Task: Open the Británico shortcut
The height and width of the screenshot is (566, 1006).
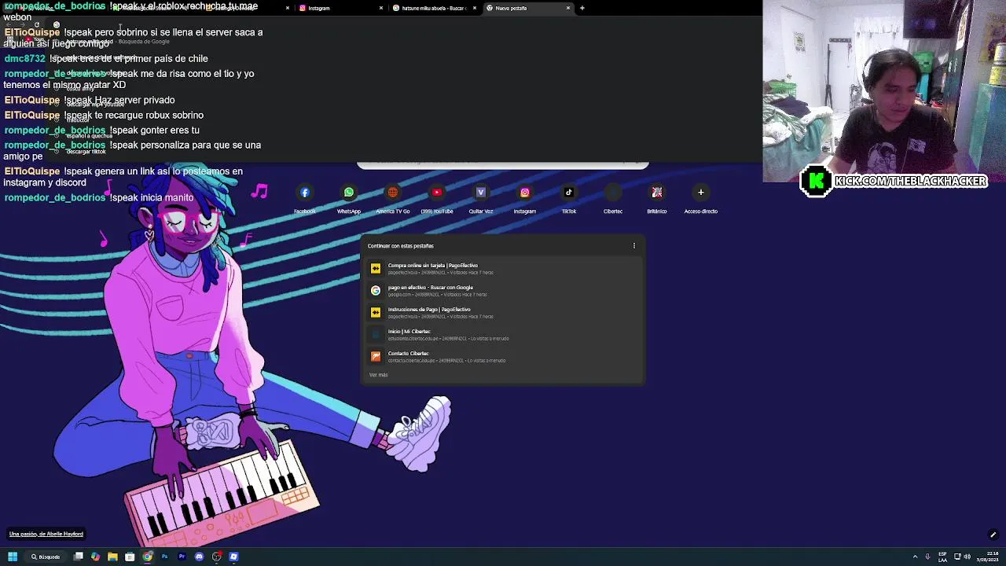Action: click(657, 198)
